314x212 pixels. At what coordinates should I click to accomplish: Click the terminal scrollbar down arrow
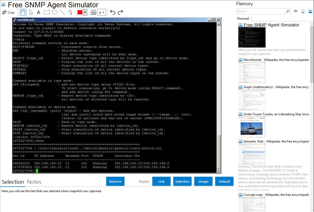tap(219, 171)
